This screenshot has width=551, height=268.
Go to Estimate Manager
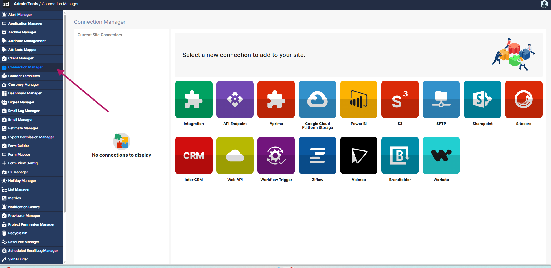point(32,128)
